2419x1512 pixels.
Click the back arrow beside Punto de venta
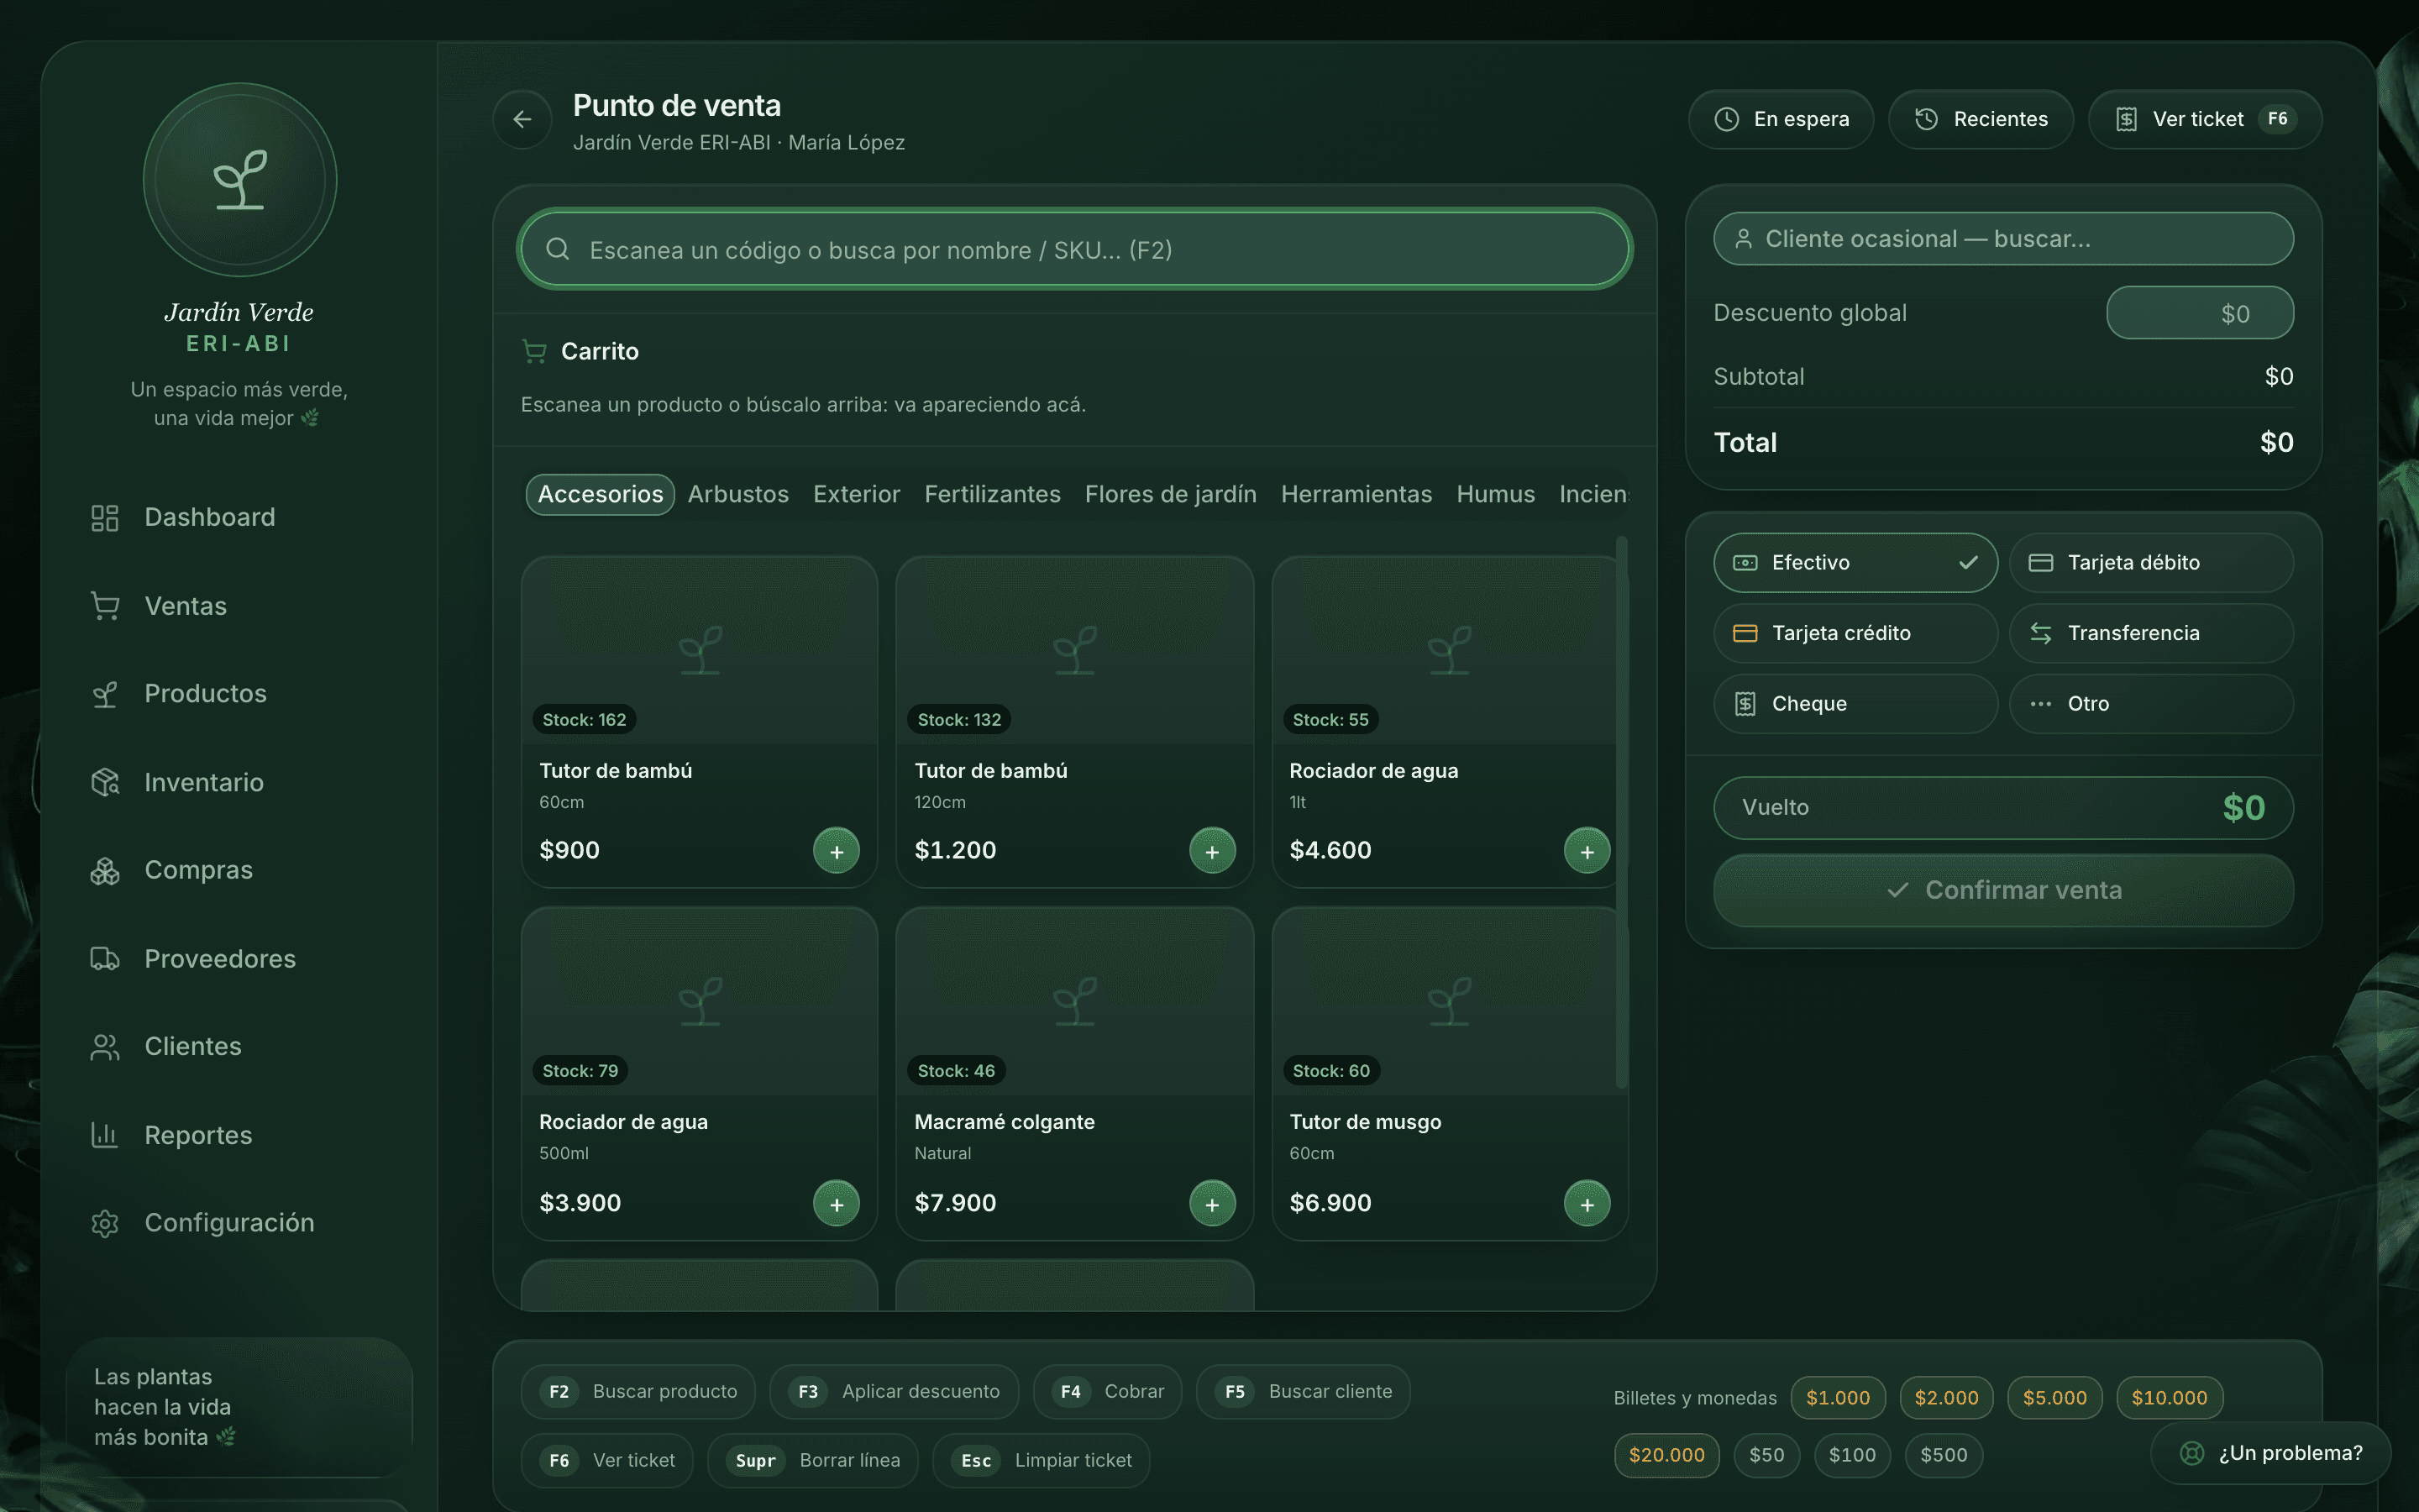[522, 119]
